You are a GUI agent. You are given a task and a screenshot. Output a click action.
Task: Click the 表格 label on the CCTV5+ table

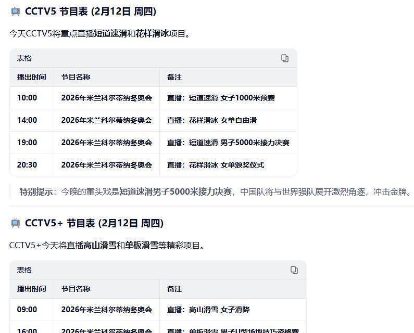click(24, 270)
